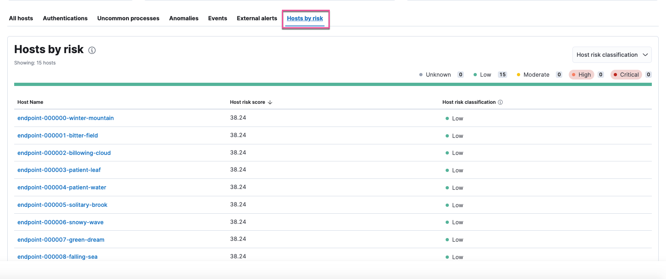Click info icon next to Host risk classification header
666x279 pixels.
point(500,102)
